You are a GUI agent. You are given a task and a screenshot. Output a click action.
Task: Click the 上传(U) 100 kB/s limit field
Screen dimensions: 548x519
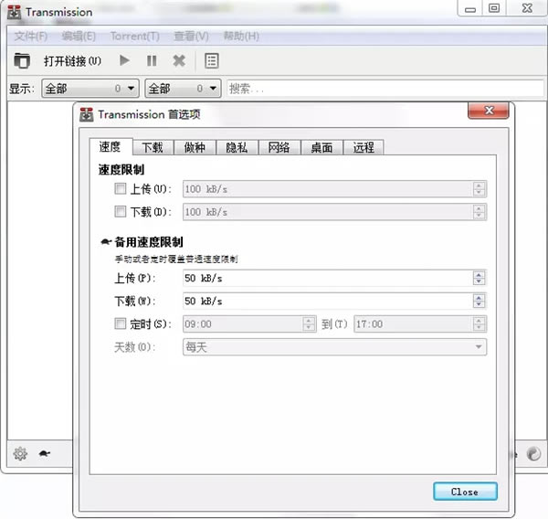click(334, 189)
